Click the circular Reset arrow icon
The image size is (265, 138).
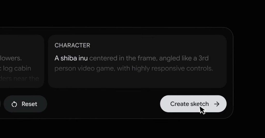coord(14,104)
